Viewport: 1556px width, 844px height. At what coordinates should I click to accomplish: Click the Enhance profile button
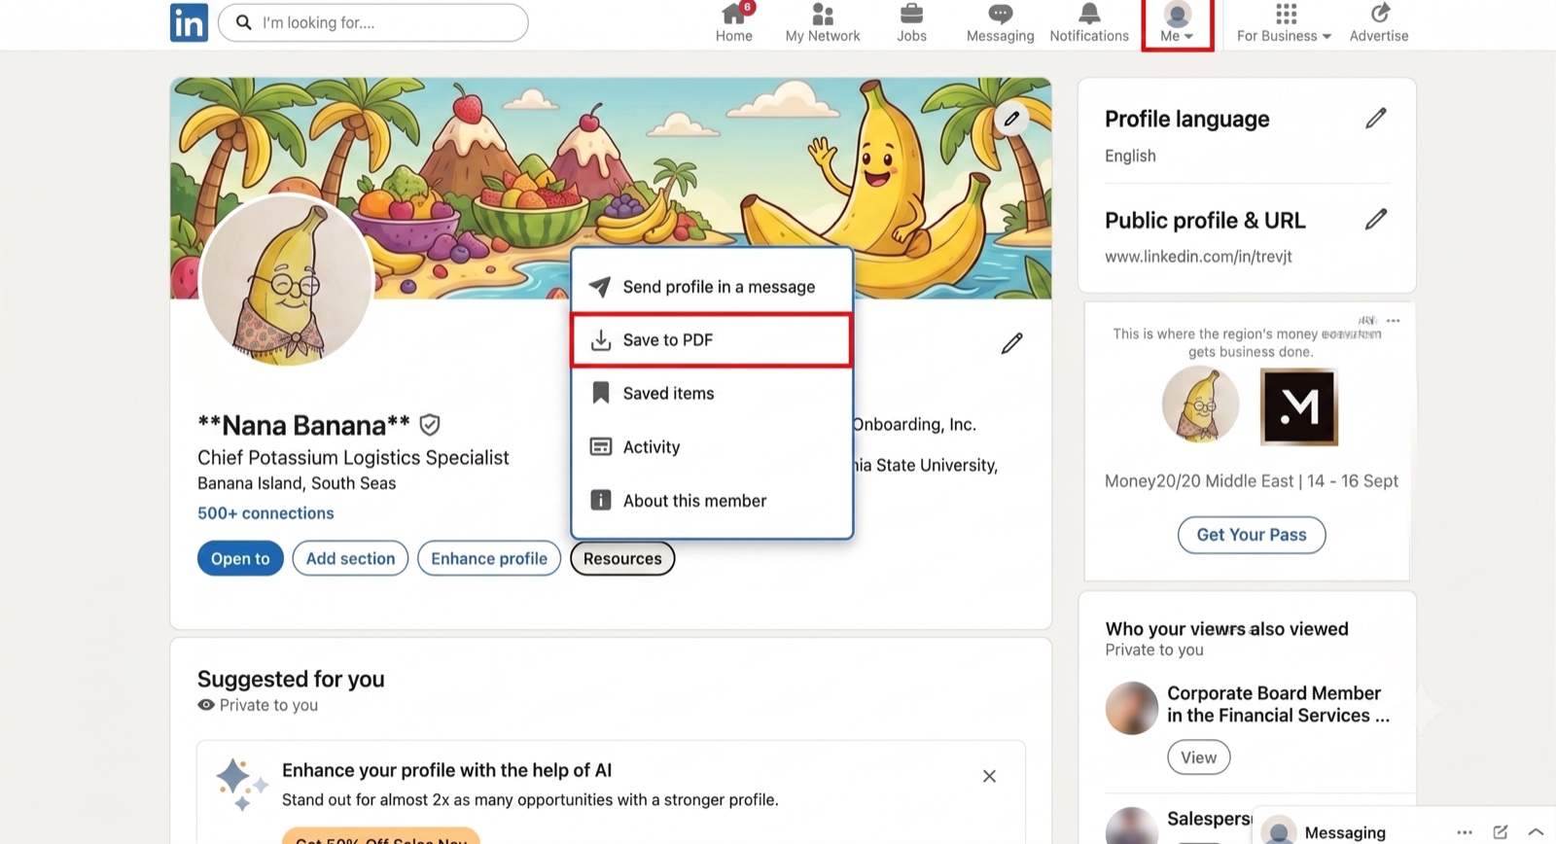point(489,558)
